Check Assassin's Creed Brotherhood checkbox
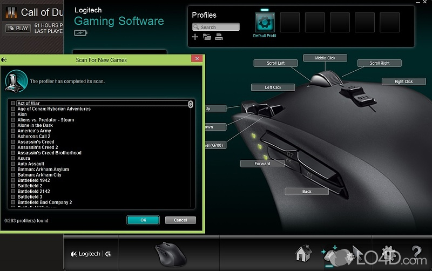Image resolution: width=432 pixels, height=271 pixels. [13, 153]
